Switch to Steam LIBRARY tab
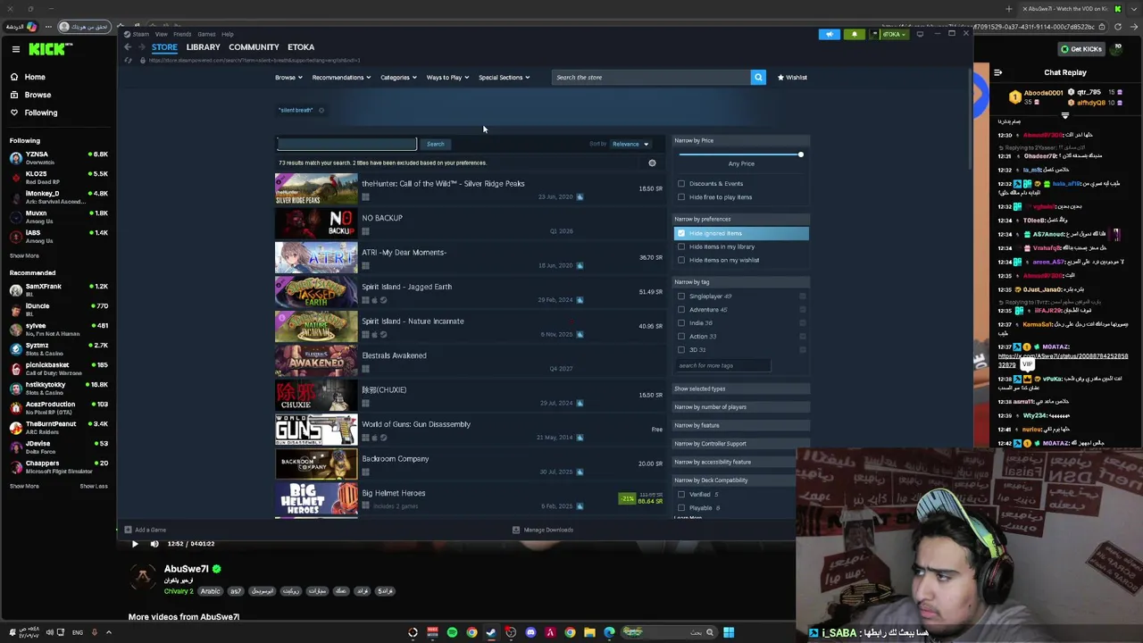 (x=203, y=46)
